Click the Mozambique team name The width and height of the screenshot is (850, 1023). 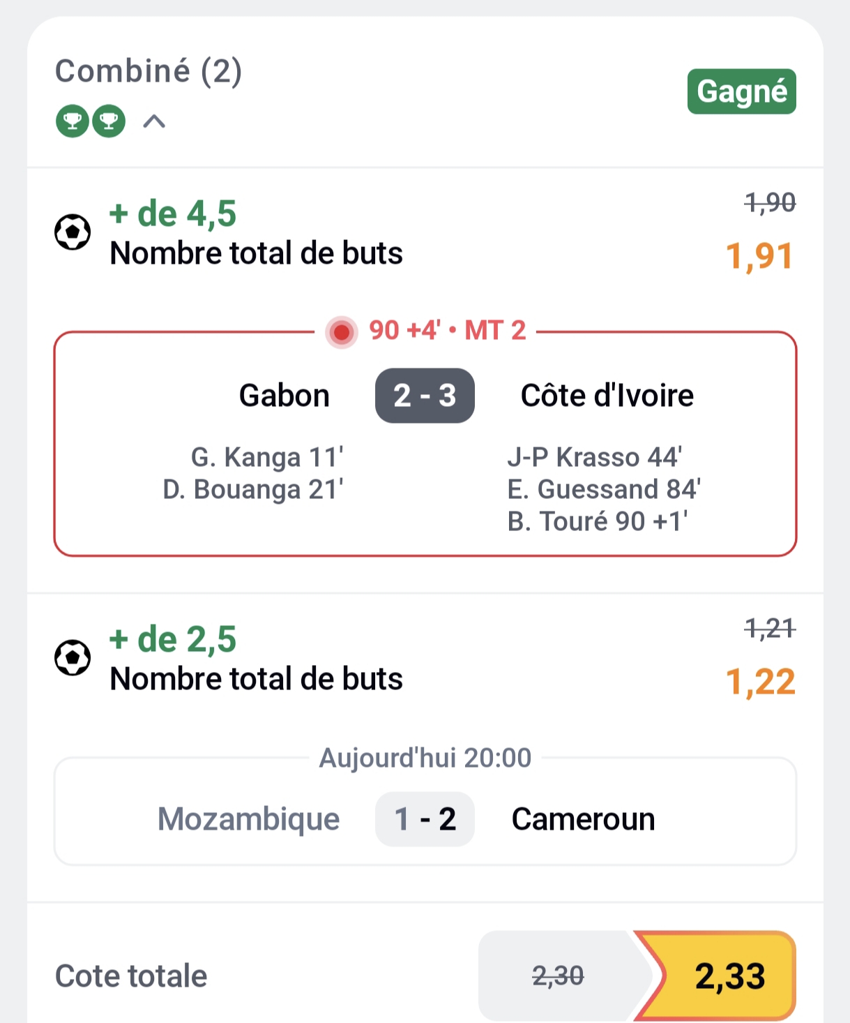point(249,819)
